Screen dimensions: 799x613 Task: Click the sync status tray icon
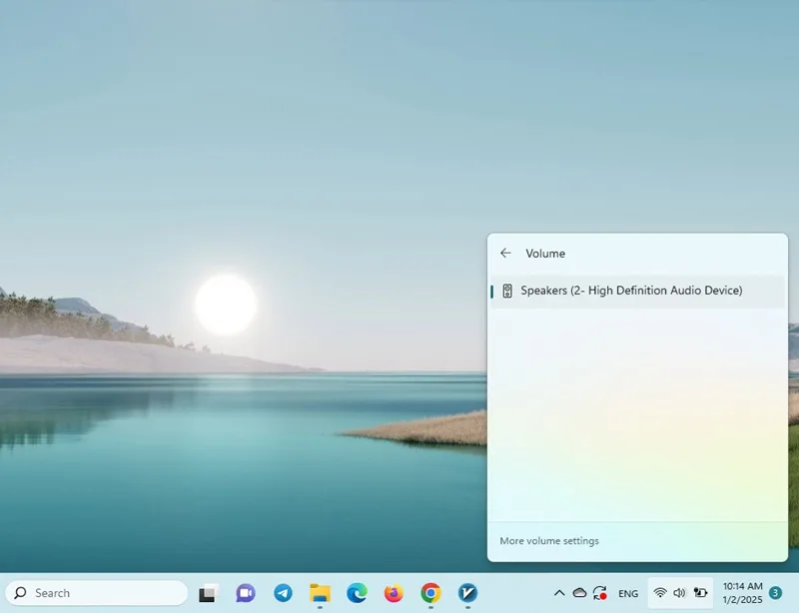click(600, 593)
